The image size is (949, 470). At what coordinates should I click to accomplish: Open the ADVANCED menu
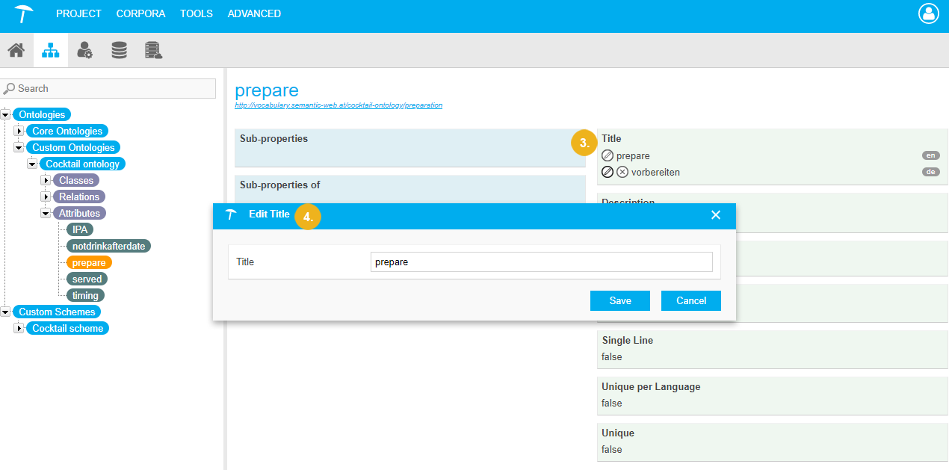click(x=254, y=13)
